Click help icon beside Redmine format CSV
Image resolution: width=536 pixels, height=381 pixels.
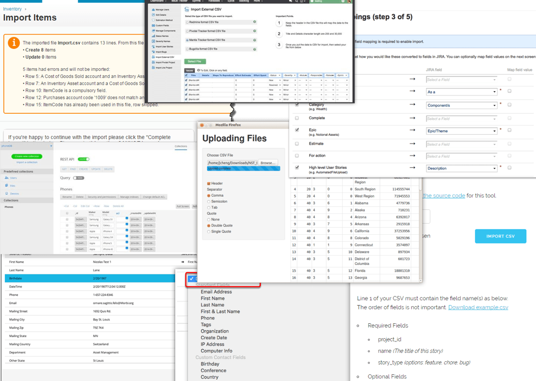[254, 22]
